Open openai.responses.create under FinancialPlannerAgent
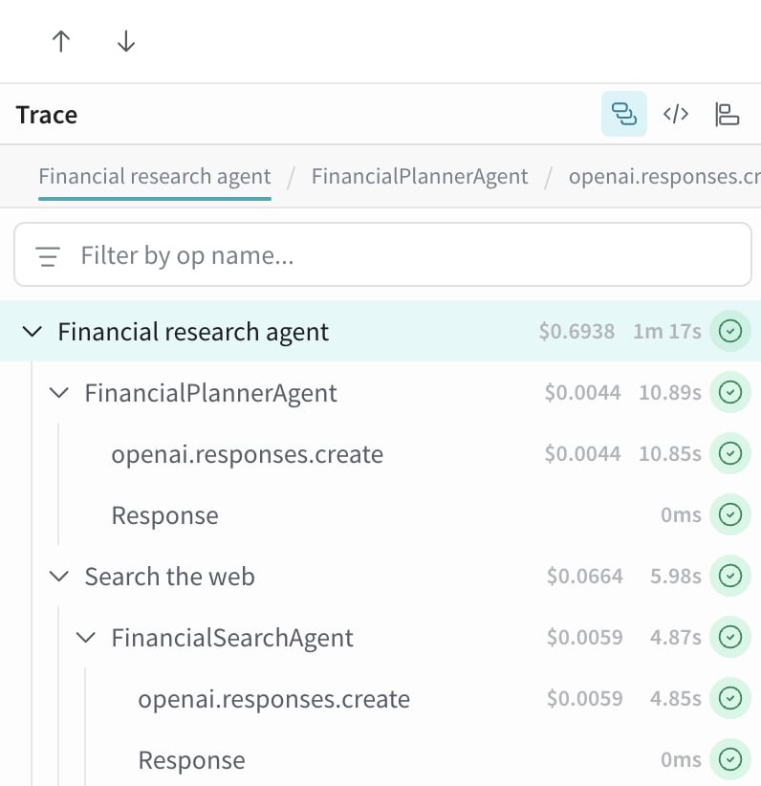The width and height of the screenshot is (761, 786). tap(380, 453)
